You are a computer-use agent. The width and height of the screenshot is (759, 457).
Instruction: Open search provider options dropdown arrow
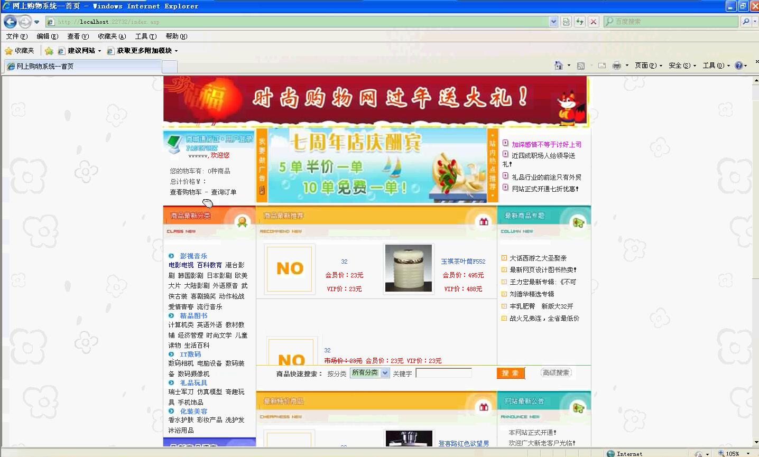click(x=755, y=22)
